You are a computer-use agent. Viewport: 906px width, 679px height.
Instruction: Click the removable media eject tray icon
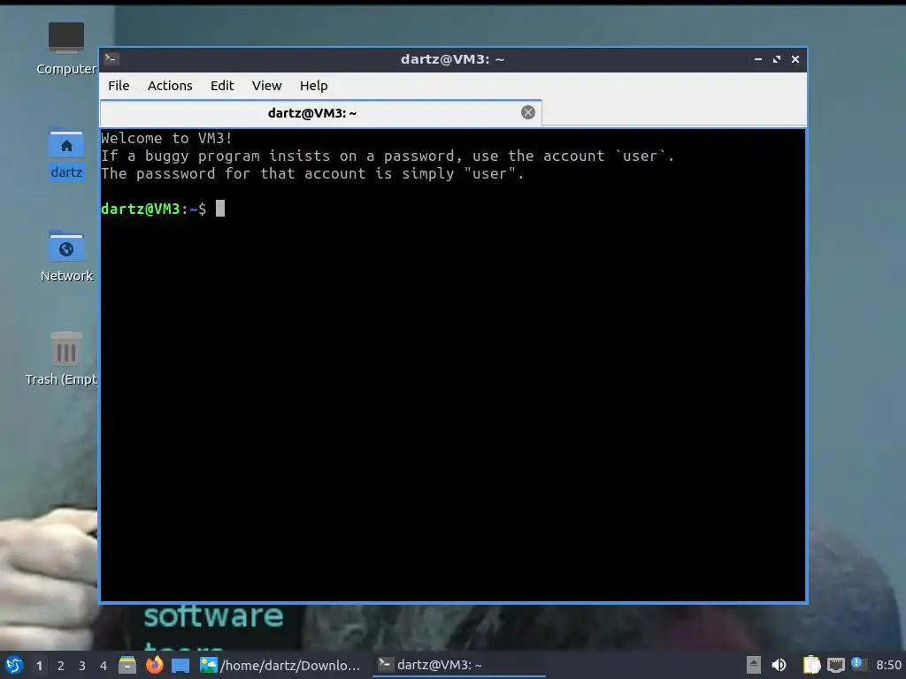point(753,665)
